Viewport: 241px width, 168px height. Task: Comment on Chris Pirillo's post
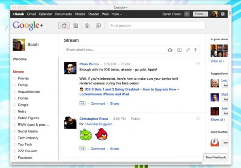[x=98, y=104]
